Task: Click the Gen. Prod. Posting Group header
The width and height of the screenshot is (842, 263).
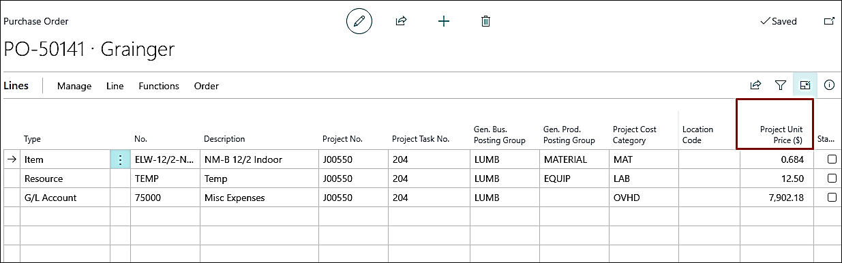Action: click(x=570, y=135)
